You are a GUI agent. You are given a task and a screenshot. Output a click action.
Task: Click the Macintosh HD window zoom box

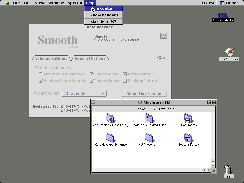[x=209, y=102]
